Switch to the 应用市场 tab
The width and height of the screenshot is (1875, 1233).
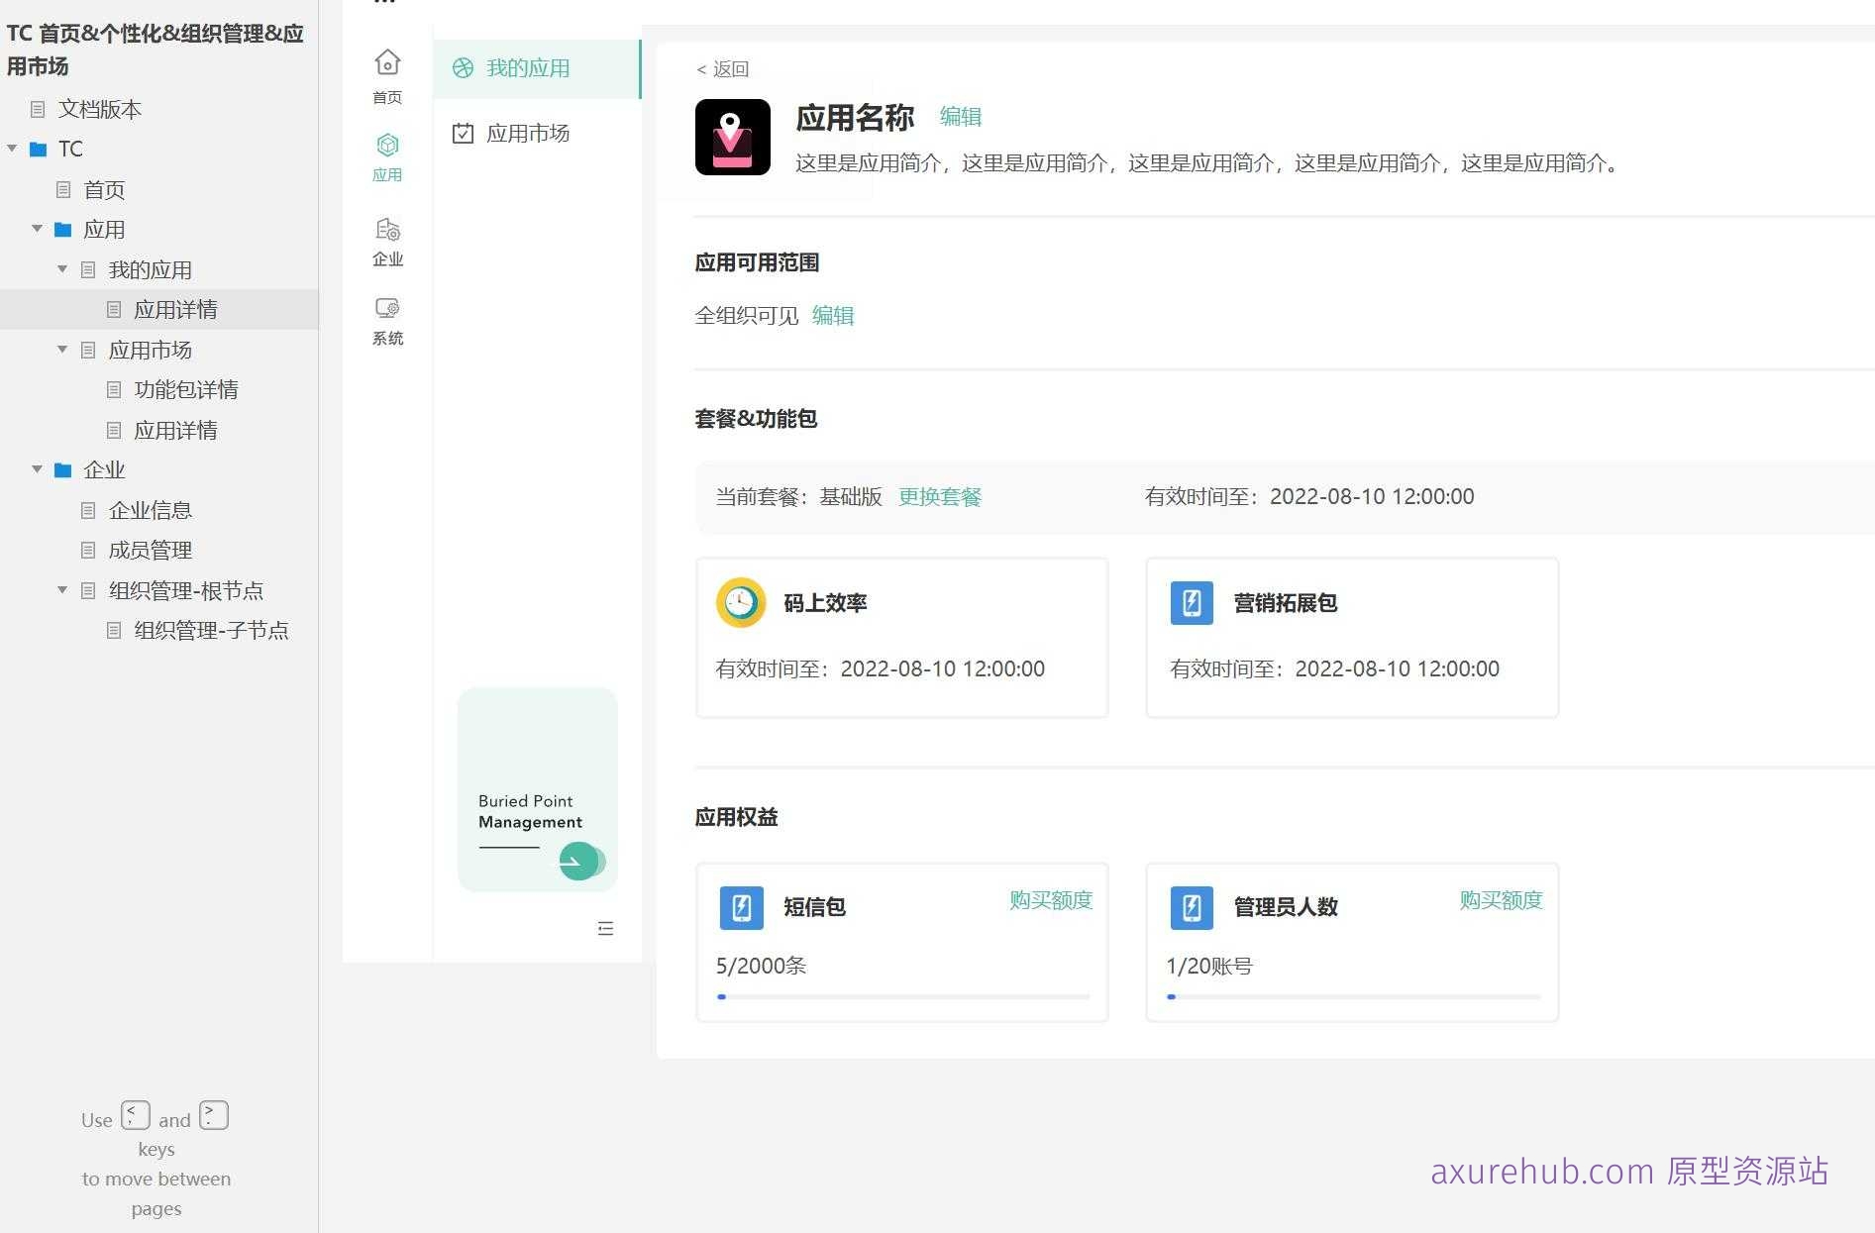pos(528,133)
